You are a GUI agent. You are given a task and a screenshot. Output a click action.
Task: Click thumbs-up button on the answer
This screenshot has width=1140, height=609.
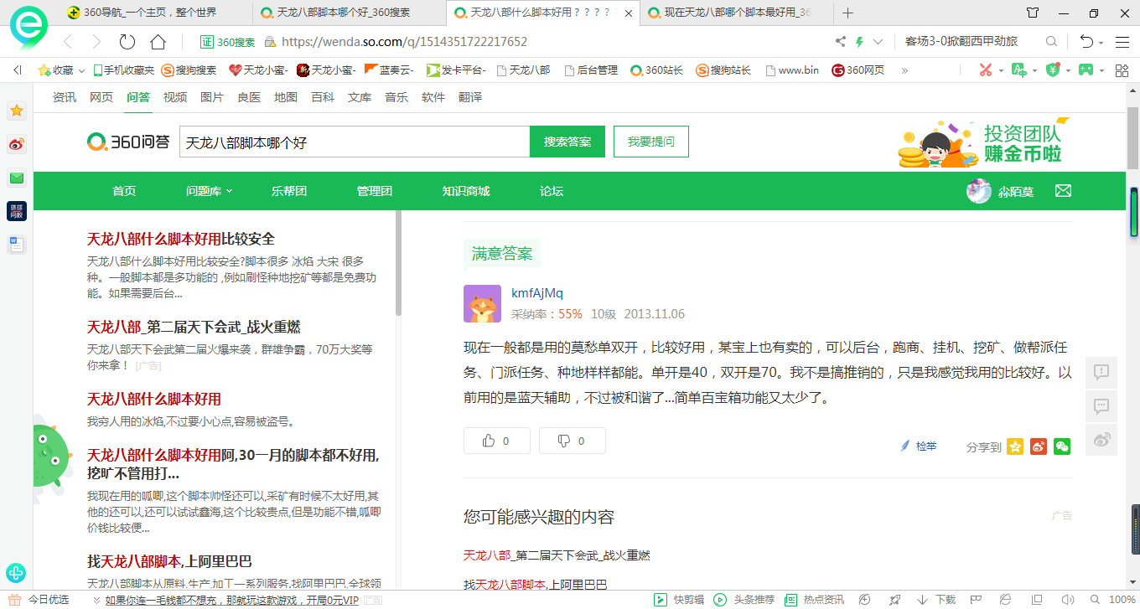point(497,441)
